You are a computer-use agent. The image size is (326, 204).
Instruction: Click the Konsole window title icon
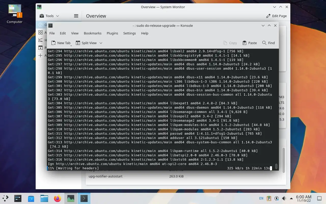click(50, 25)
